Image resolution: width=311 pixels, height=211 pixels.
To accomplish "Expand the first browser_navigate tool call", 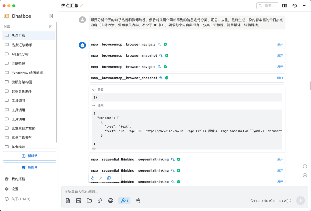I will pos(280,44).
